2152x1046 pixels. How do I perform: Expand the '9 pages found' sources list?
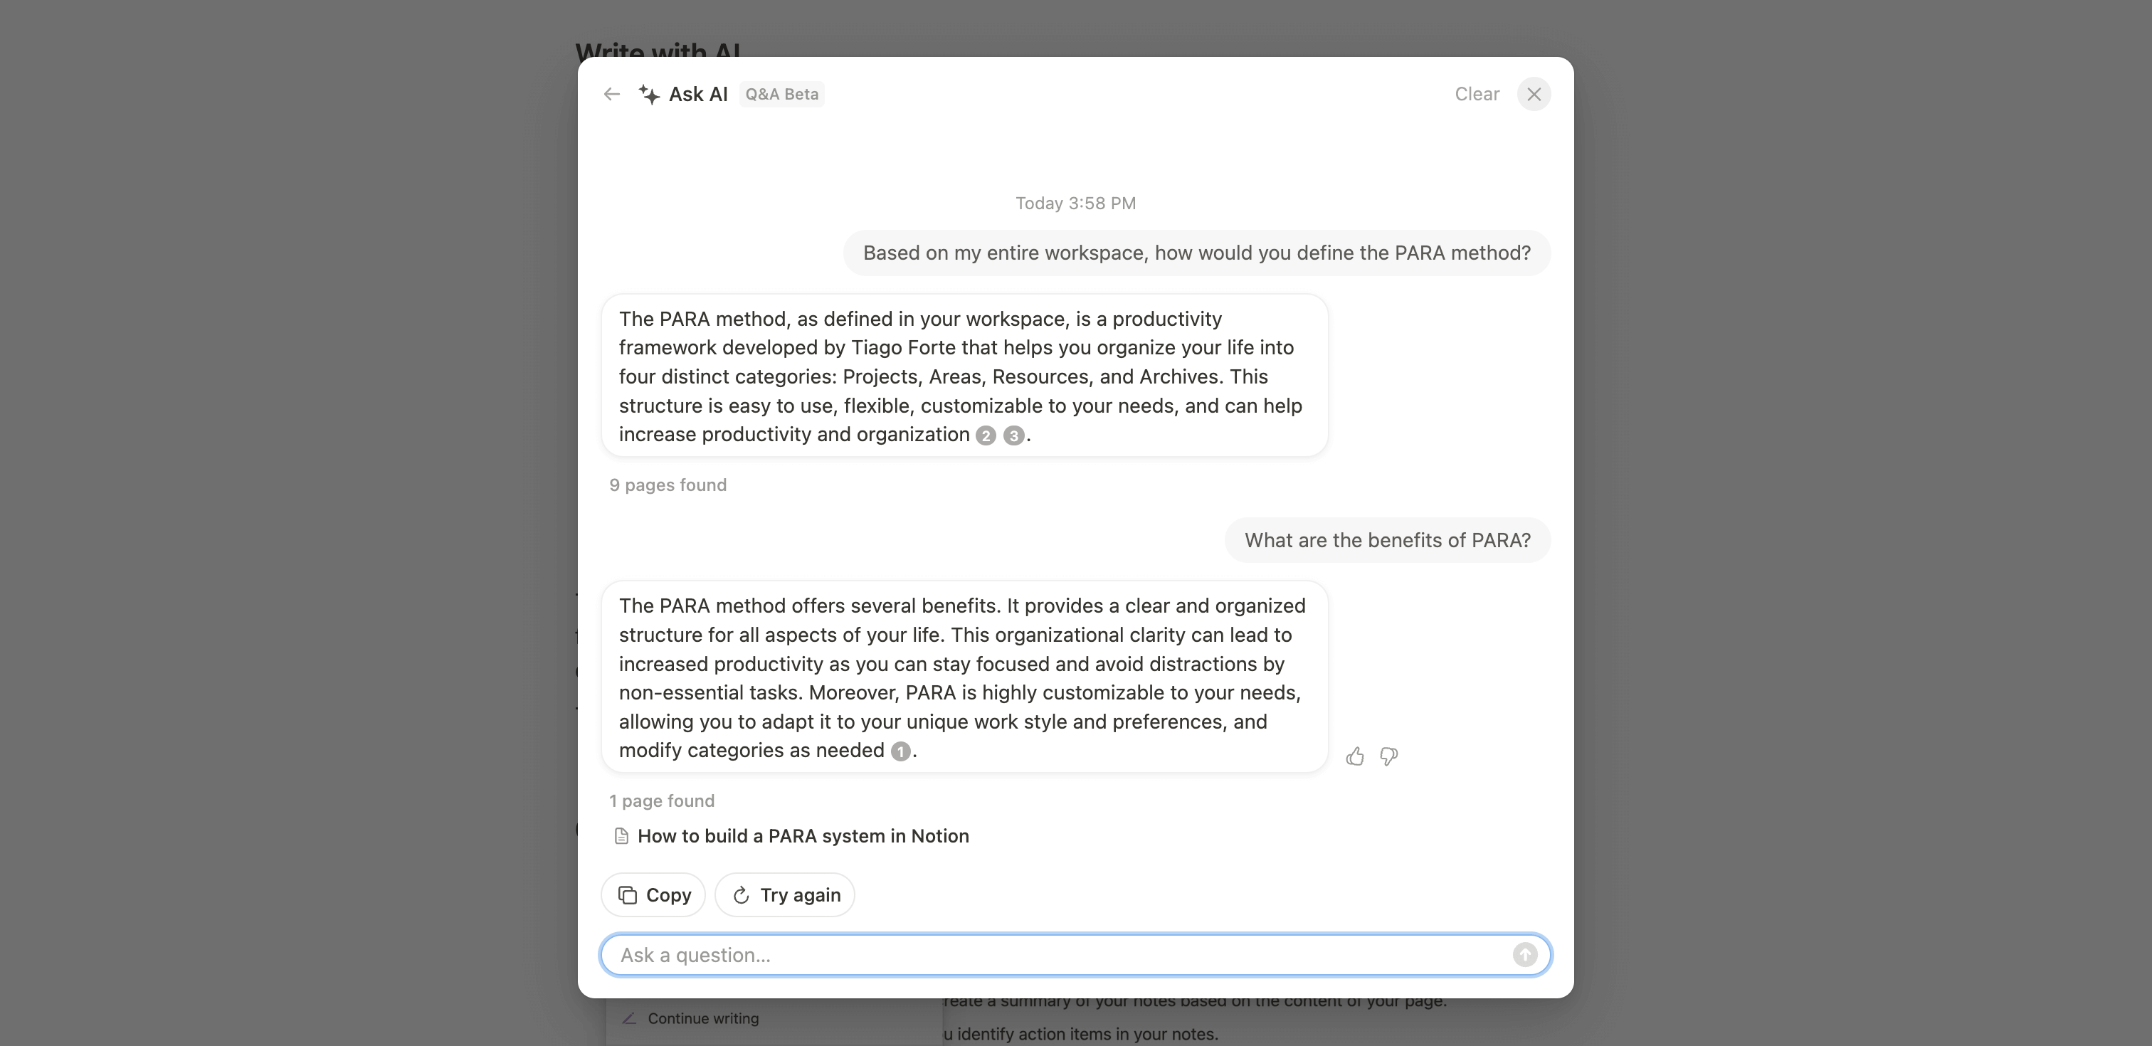click(x=668, y=485)
